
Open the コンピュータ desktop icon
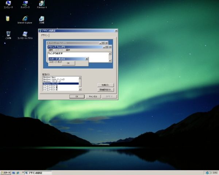coord(8,4)
